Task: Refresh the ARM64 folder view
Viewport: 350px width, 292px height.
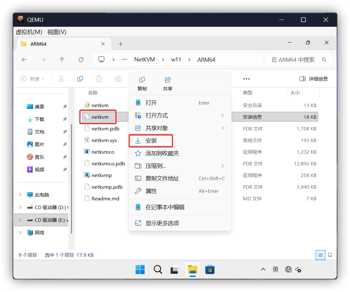Action: 81,60
